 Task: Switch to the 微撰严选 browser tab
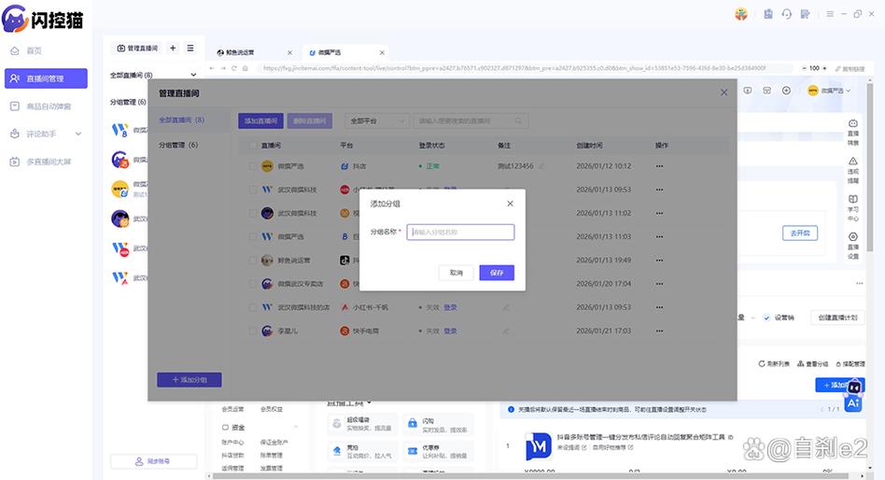point(326,52)
